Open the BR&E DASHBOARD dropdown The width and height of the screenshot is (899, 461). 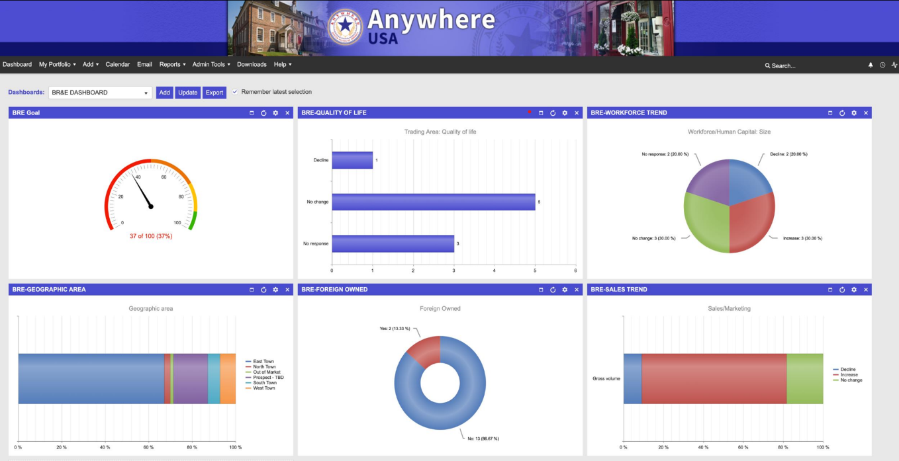[147, 92]
